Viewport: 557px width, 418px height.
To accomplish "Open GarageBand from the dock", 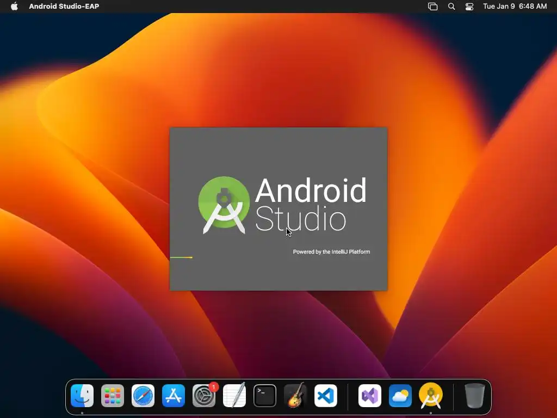I will coord(295,396).
